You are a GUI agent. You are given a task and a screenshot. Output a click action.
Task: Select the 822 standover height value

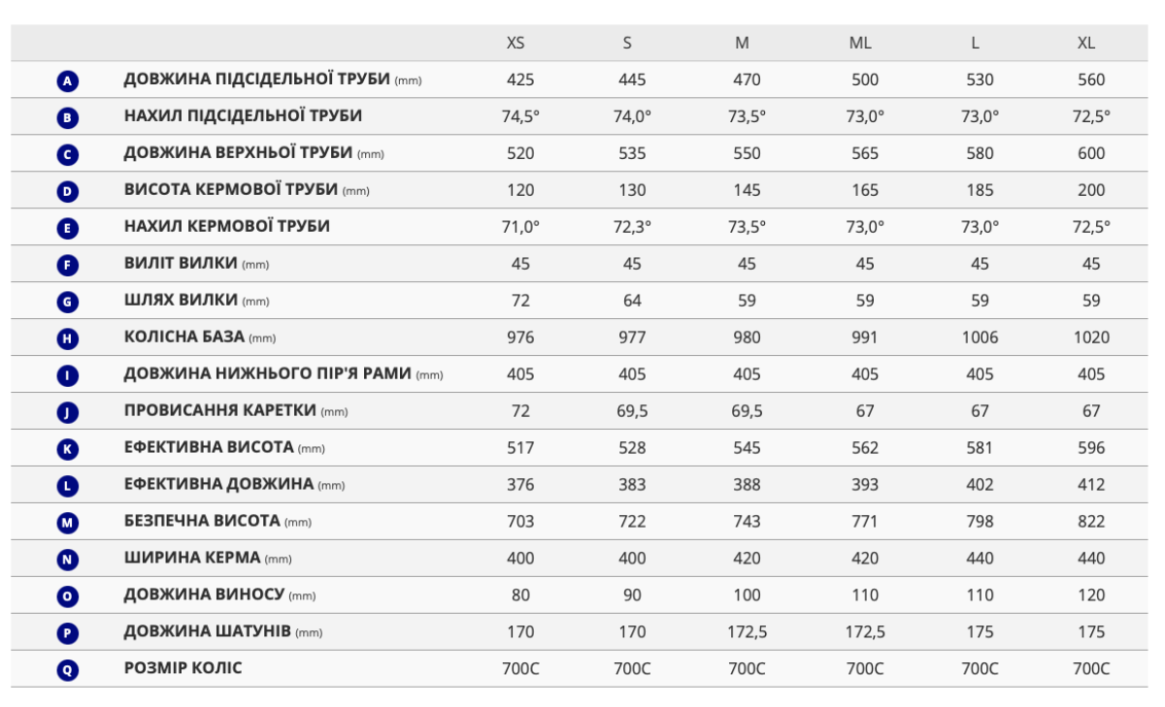[1091, 522]
